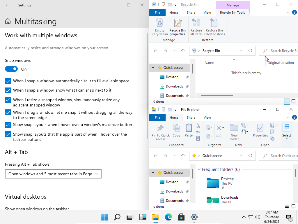Image resolution: width=298 pixels, height=224 pixels.
Task: Click the Cut scissors icon in File Explorer
Action: (198, 125)
